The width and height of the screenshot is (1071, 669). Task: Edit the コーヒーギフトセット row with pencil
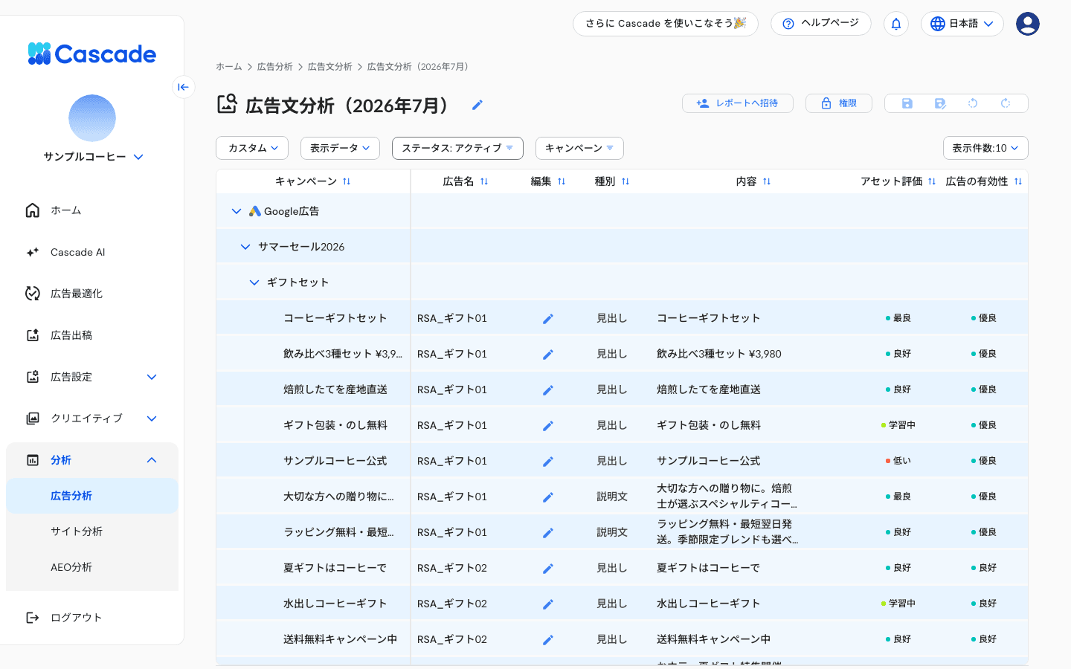(548, 319)
